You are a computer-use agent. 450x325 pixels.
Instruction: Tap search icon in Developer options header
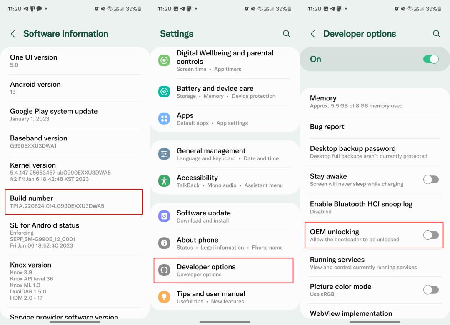(x=437, y=34)
